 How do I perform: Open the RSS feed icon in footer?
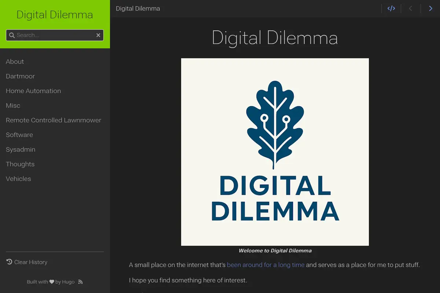point(80,282)
